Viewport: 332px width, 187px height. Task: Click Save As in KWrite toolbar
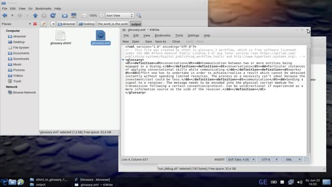pyautogui.click(x=160, y=42)
